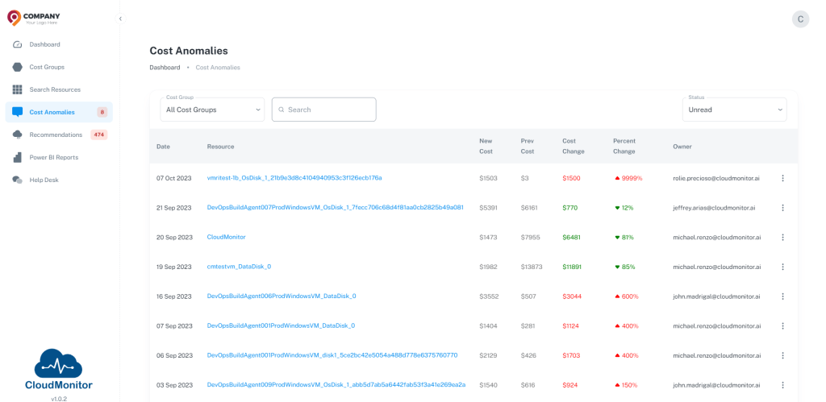Image resolution: width=826 pixels, height=402 pixels.
Task: Open DevOpsBuildAgent007ProdWindowsVM_OsDisk resource link
Action: pos(336,207)
